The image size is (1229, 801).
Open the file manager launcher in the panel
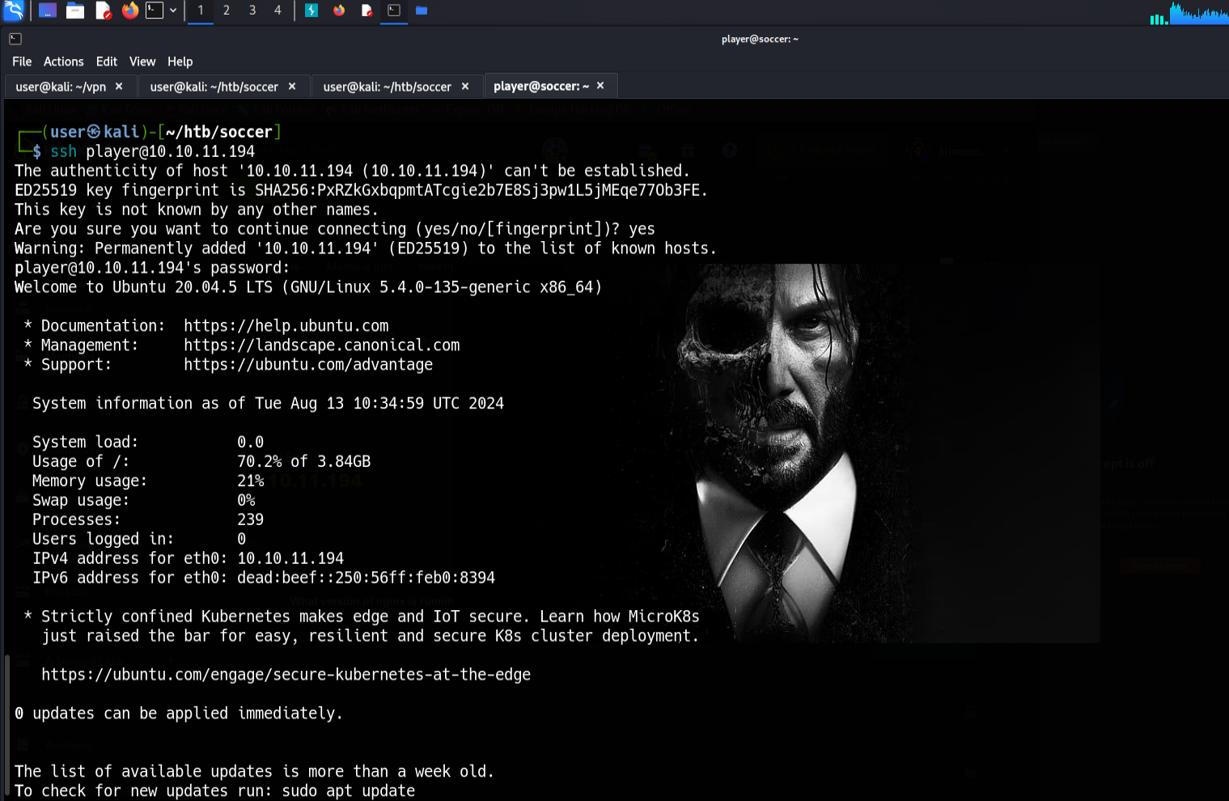click(x=75, y=11)
